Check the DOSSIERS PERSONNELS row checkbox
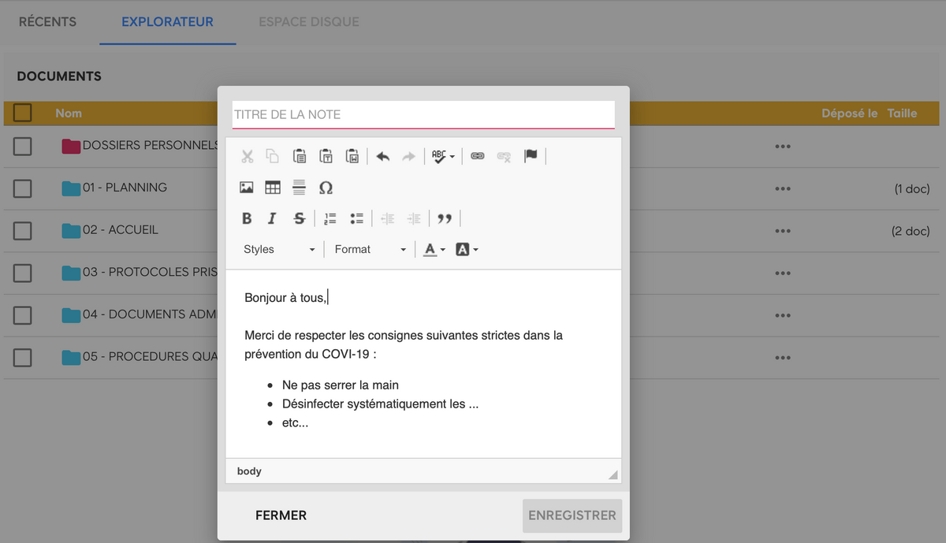This screenshot has height=543, width=946. click(x=23, y=146)
